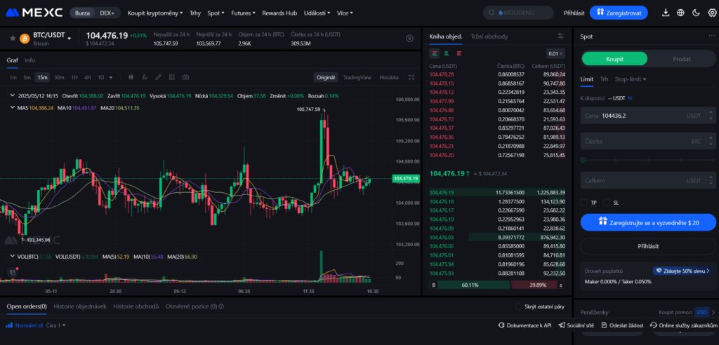Switch chart to the Originál view
The width and height of the screenshot is (719, 345).
click(326, 77)
